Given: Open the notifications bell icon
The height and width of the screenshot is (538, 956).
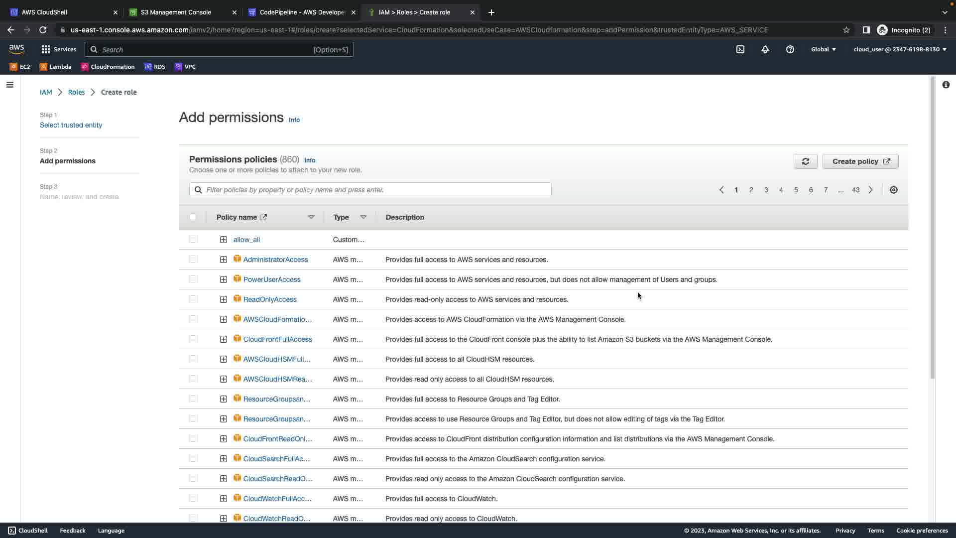Looking at the screenshot, I should click(x=765, y=49).
